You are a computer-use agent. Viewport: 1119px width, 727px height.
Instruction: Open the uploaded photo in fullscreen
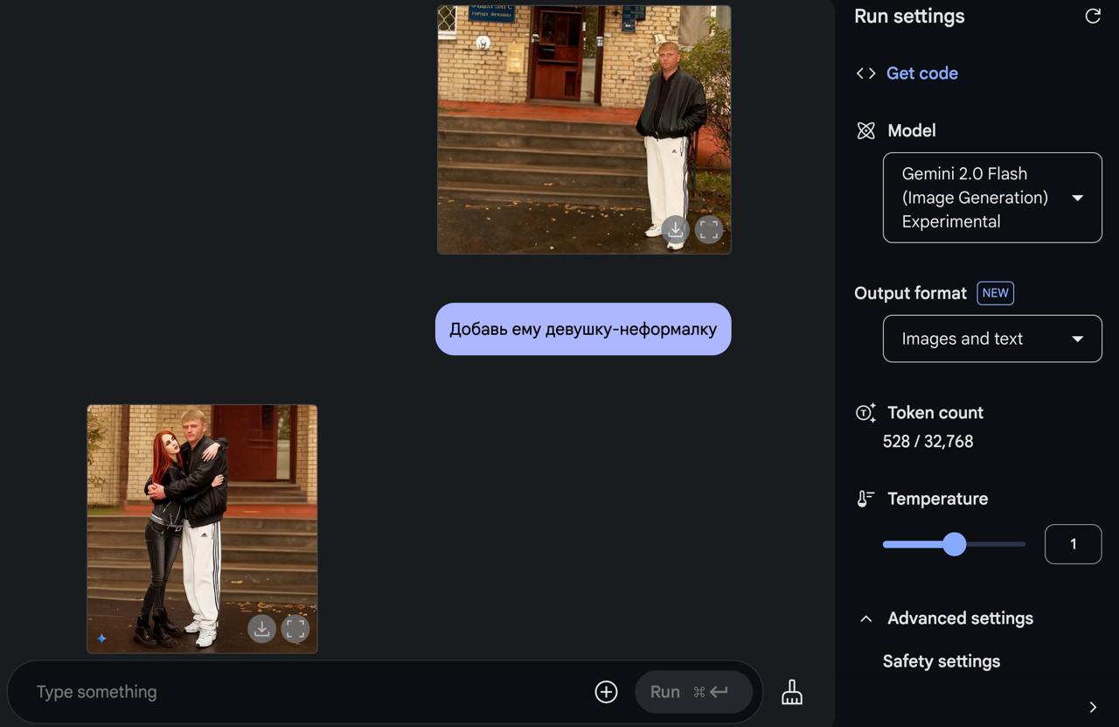click(709, 230)
